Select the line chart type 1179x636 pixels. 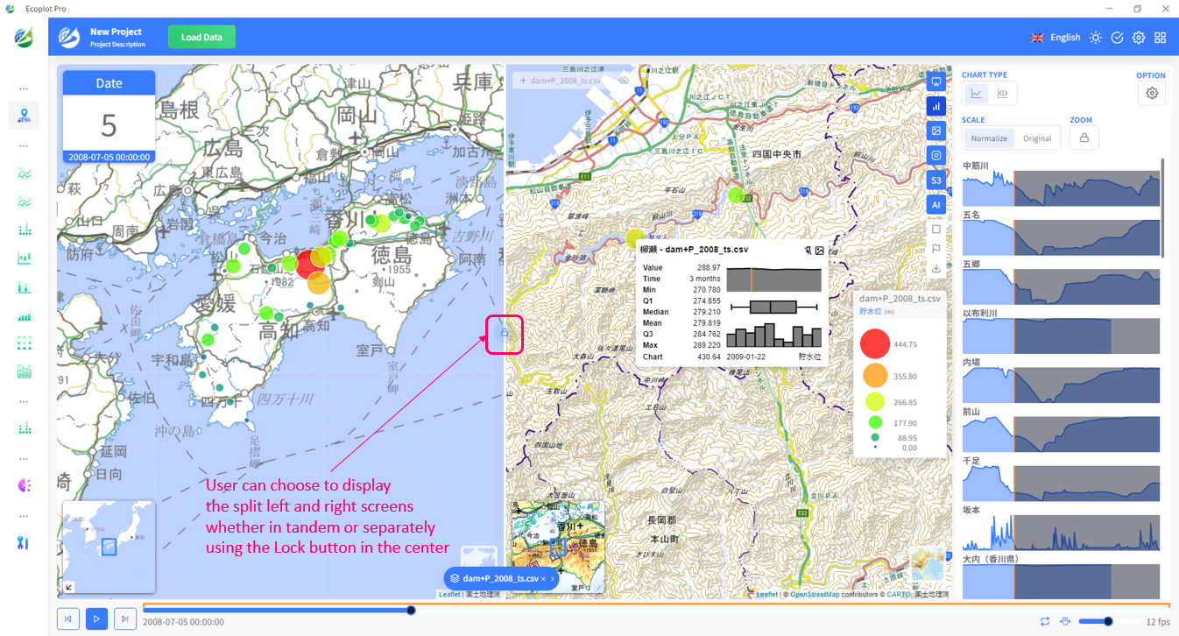pyautogui.click(x=976, y=93)
